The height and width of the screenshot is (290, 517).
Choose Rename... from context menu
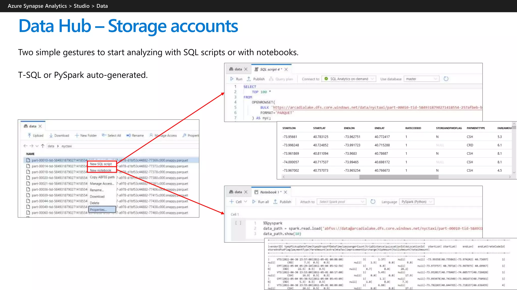(x=97, y=190)
